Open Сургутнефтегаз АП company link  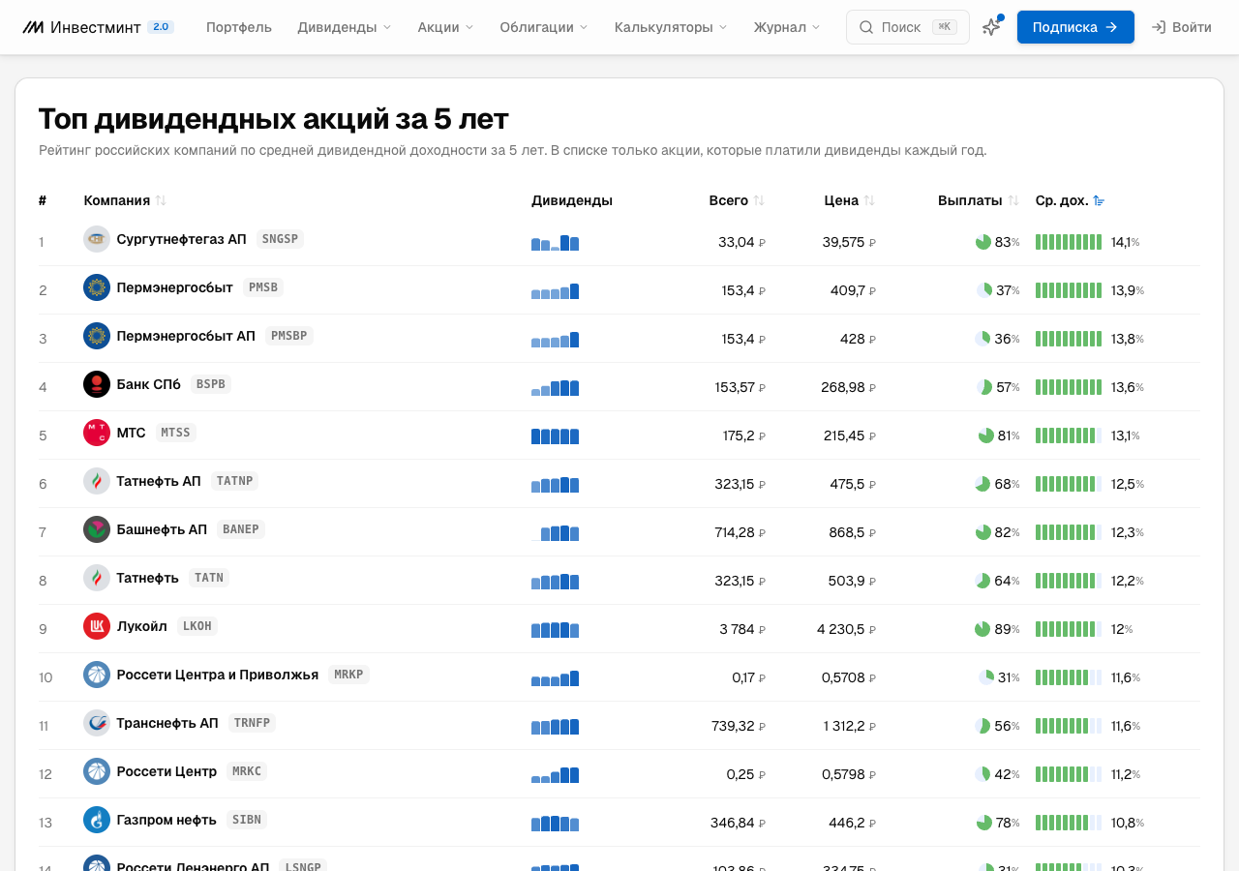pos(181,239)
